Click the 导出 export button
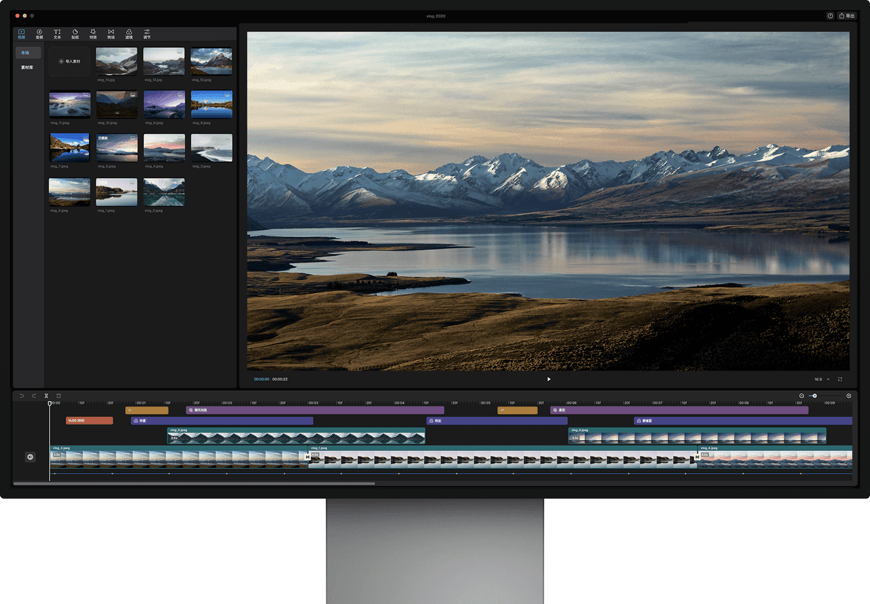The height and width of the screenshot is (604, 870). [x=847, y=16]
